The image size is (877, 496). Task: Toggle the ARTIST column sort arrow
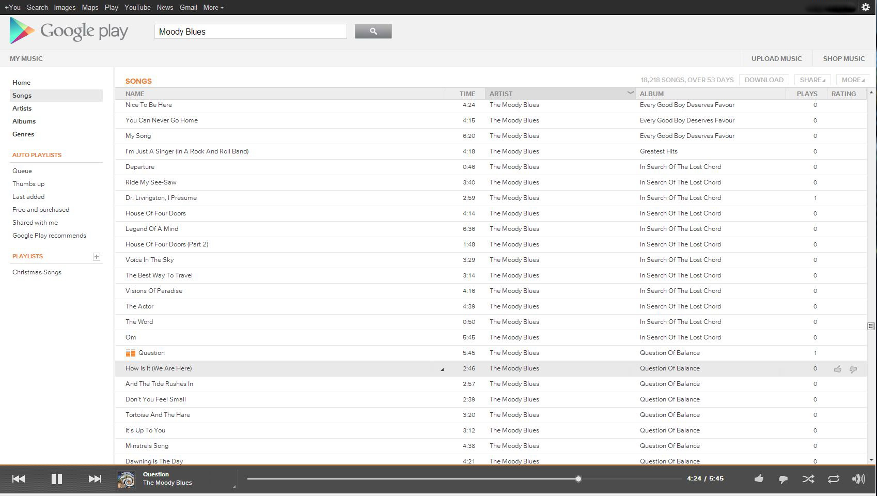pos(630,93)
